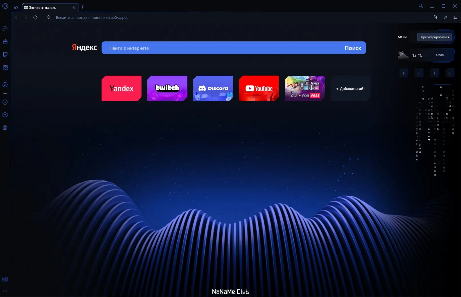Open History clock icon in sidebar
Screen dimensions: 461x297
point(5,102)
